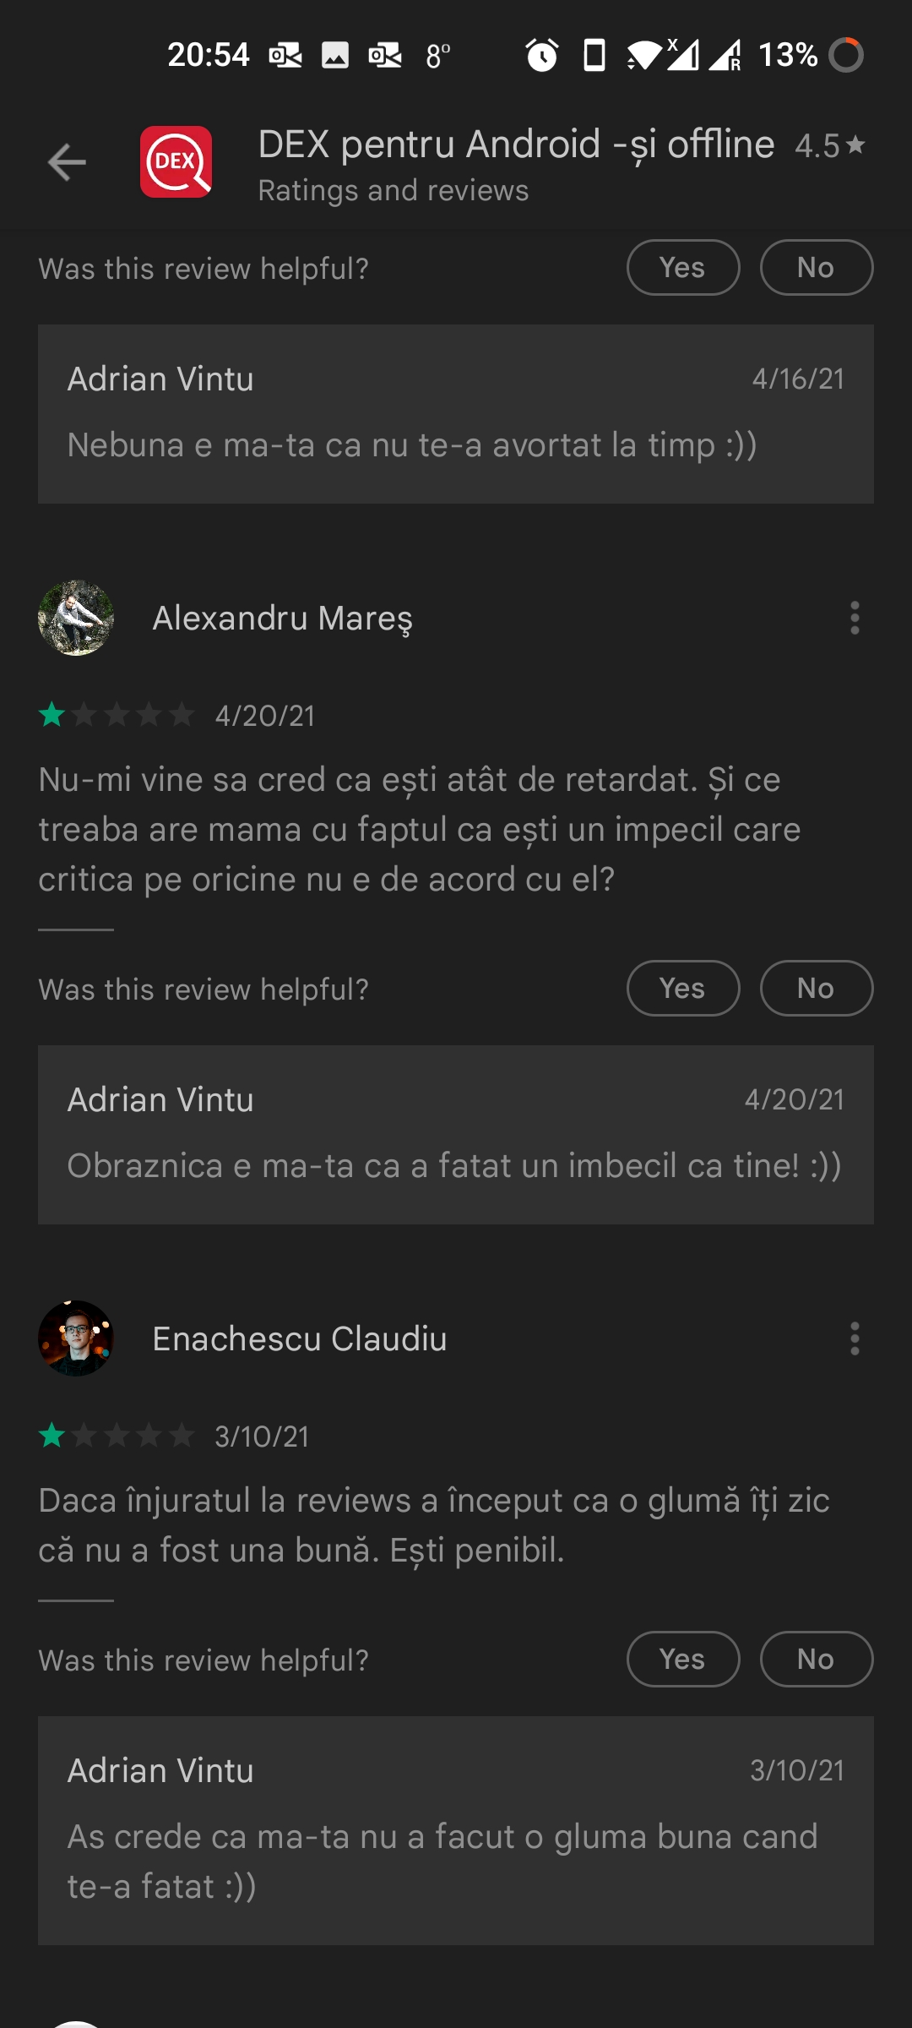The image size is (912, 2028).
Task: Open Adrian Vintu reply dated 4/20/21
Action: point(456,1135)
